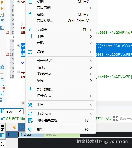The image size is (132, 148).
Task: Switch to the 文本 vertical tab
Action: pos(2,144)
